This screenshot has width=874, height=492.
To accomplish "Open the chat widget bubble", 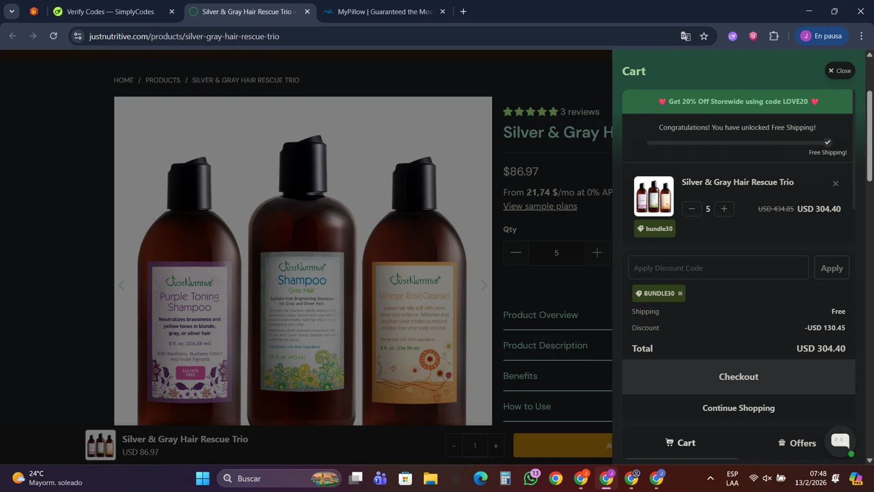I will point(840,441).
